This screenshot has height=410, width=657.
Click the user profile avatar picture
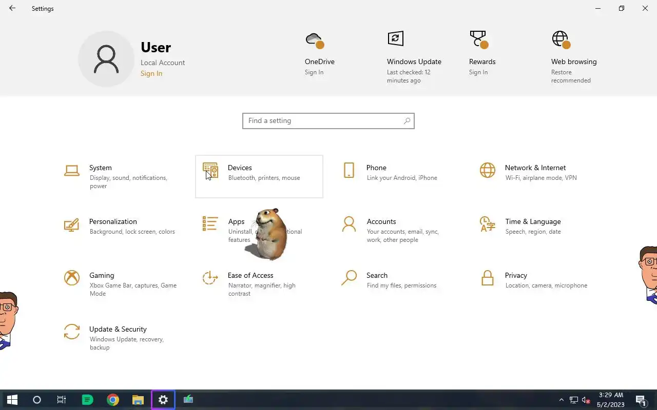coord(106,59)
